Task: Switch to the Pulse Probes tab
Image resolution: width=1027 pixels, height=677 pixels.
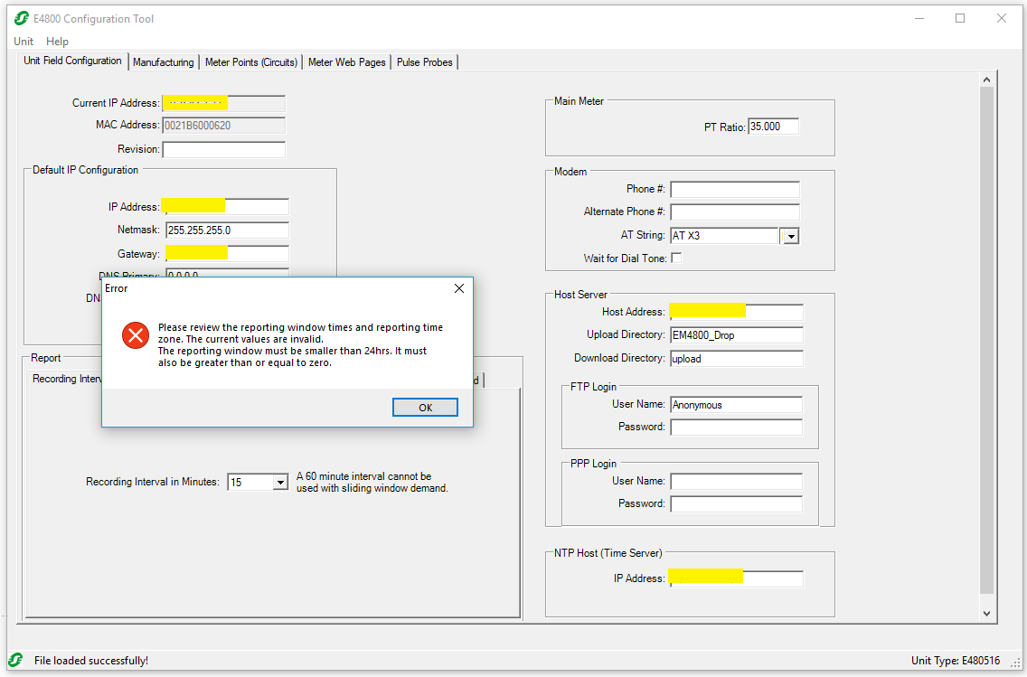Action: click(424, 62)
